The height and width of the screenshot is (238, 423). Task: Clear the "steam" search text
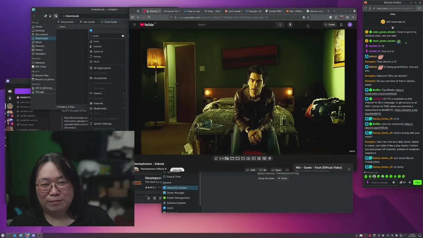click(123, 36)
